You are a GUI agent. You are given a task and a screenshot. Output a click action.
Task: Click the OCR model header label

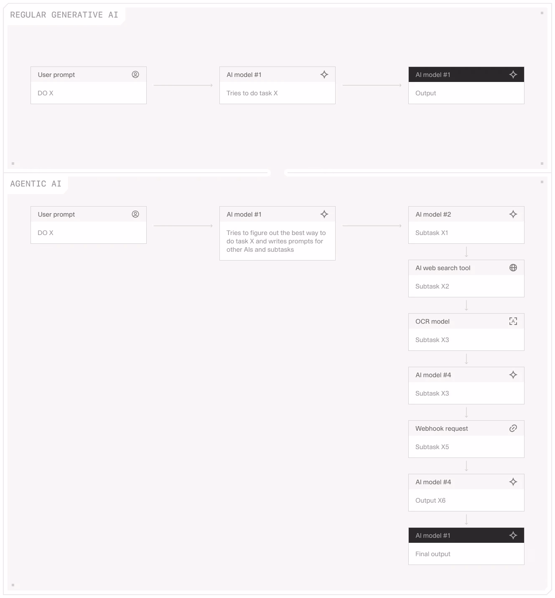pyautogui.click(x=433, y=322)
